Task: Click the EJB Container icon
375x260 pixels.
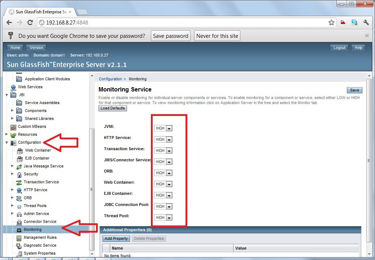Action: 20,158
